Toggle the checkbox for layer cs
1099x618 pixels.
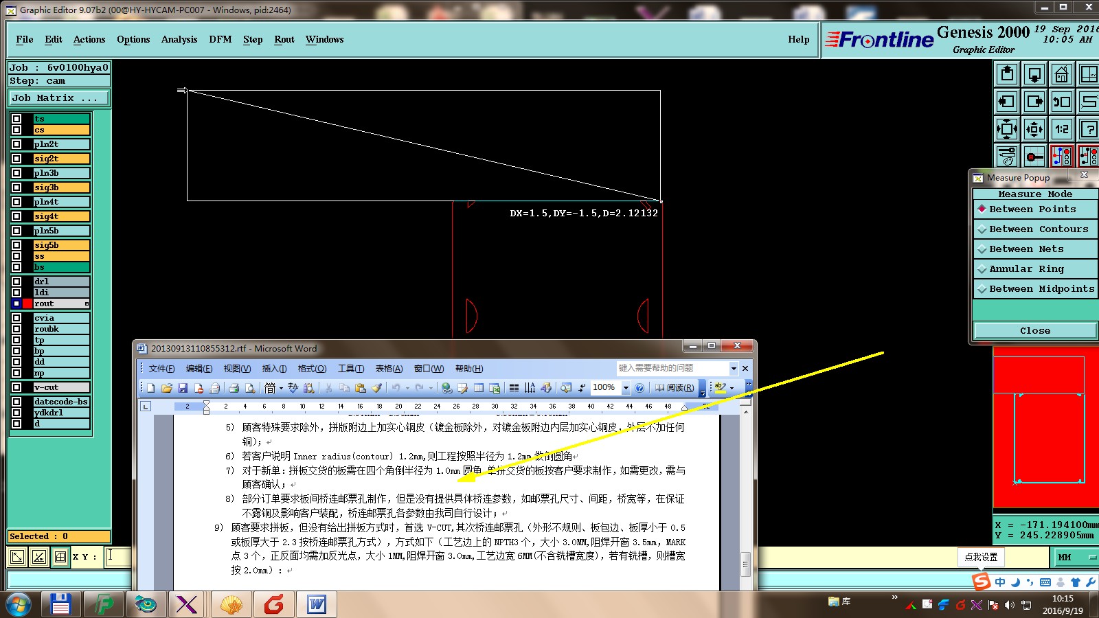(16, 130)
